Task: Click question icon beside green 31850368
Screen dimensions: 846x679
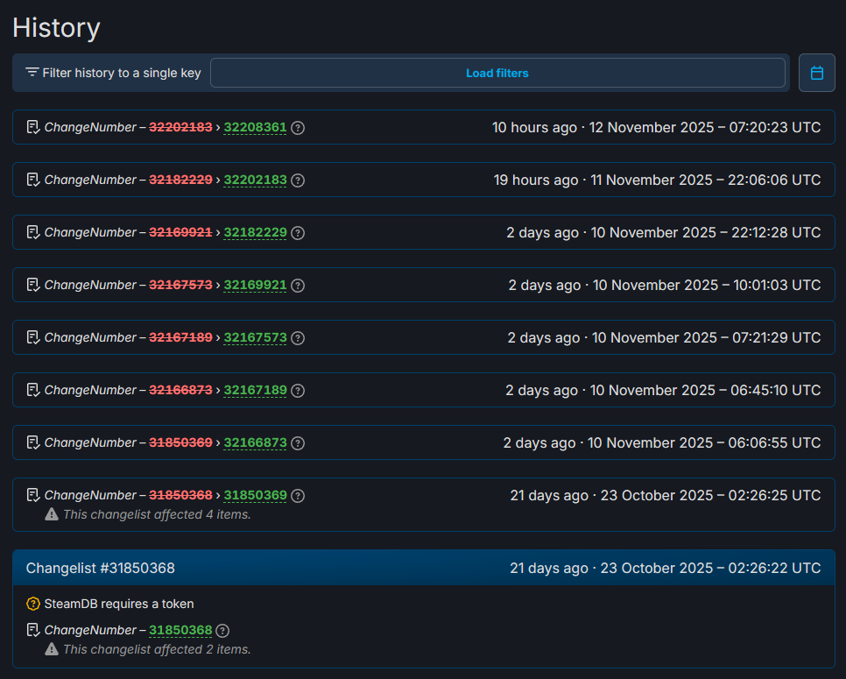Action: coord(222,631)
